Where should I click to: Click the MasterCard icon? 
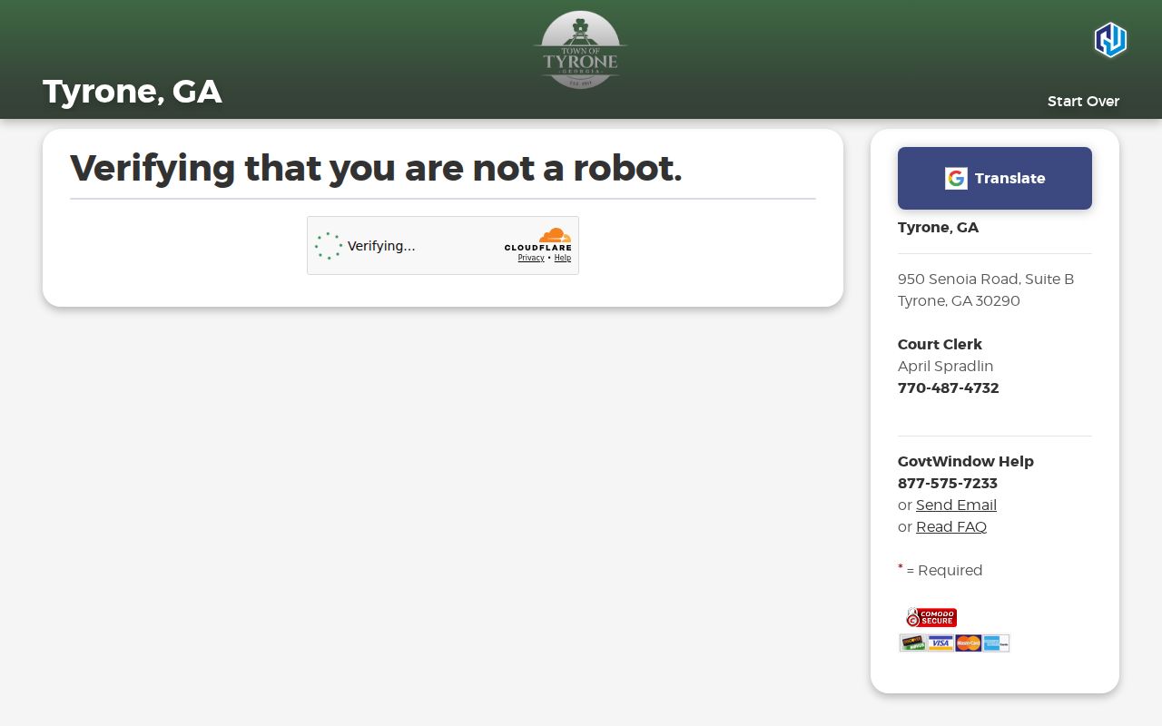pos(968,643)
